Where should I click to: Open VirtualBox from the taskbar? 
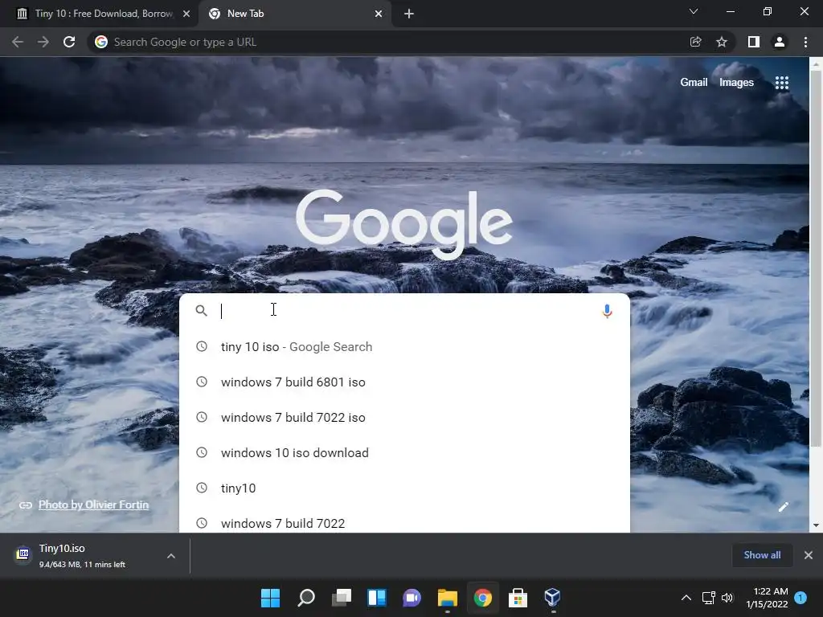[x=553, y=598]
